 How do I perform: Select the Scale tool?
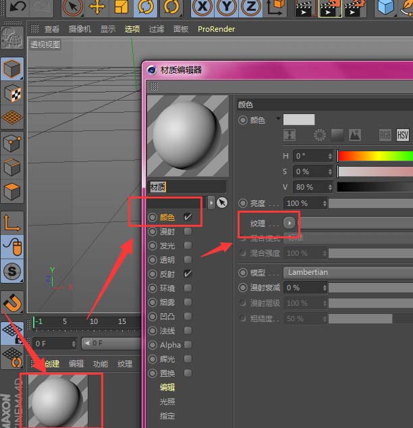click(x=121, y=7)
